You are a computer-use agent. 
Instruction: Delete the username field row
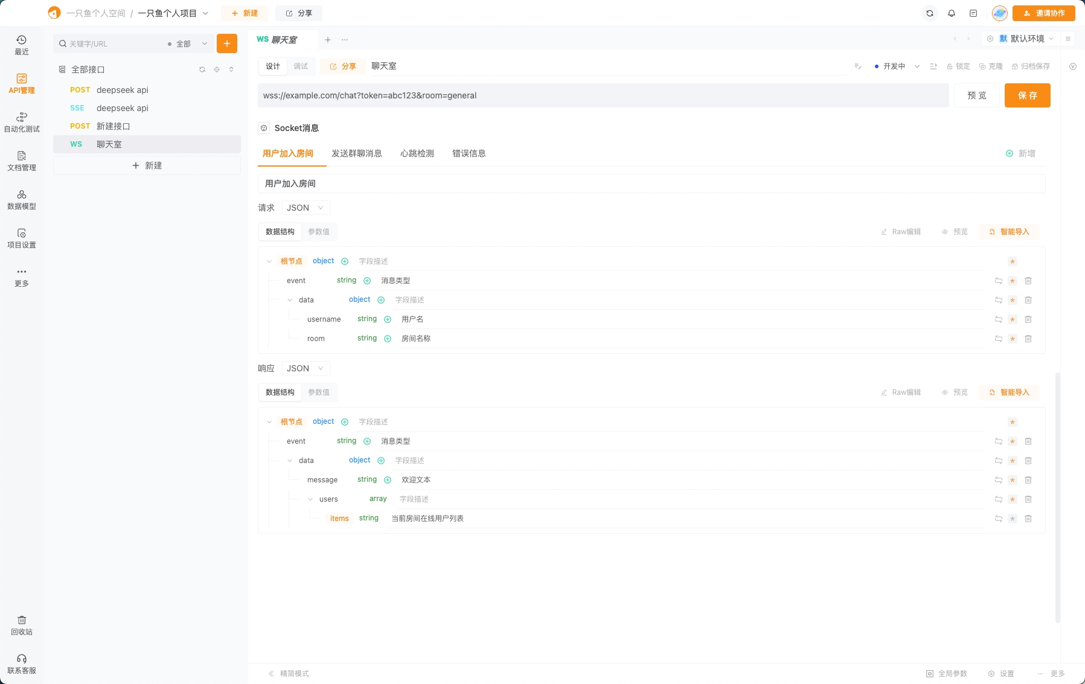tap(1028, 319)
